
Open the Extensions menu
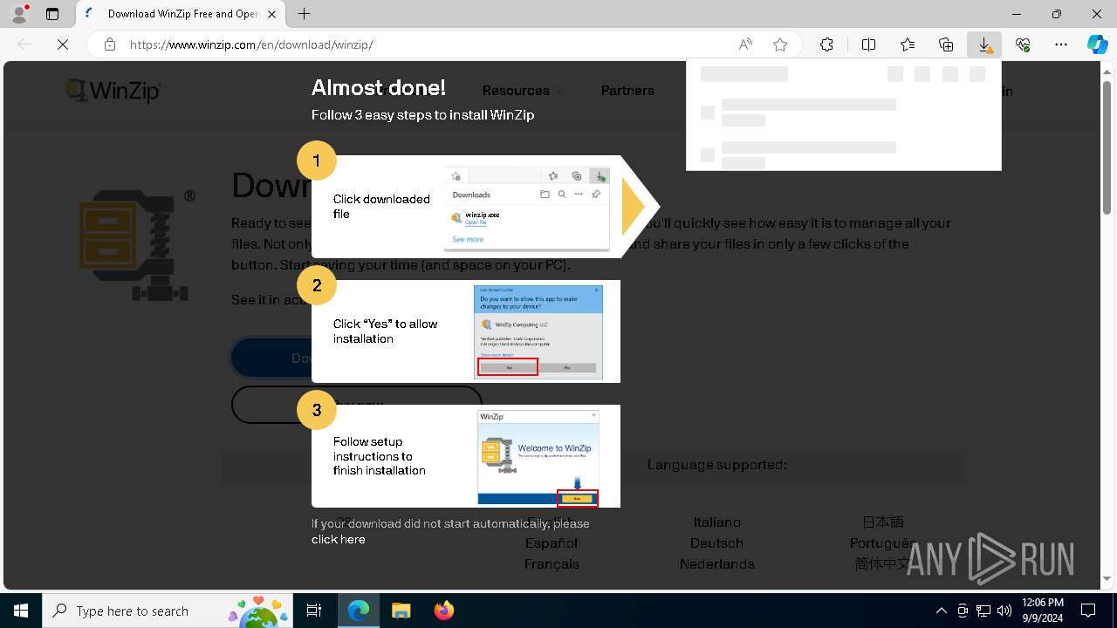tap(826, 44)
